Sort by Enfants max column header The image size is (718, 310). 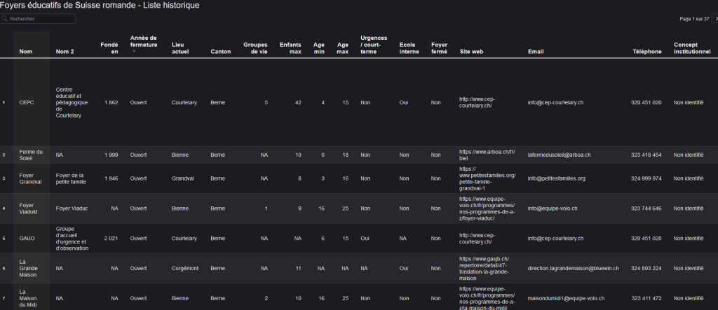(x=290, y=48)
